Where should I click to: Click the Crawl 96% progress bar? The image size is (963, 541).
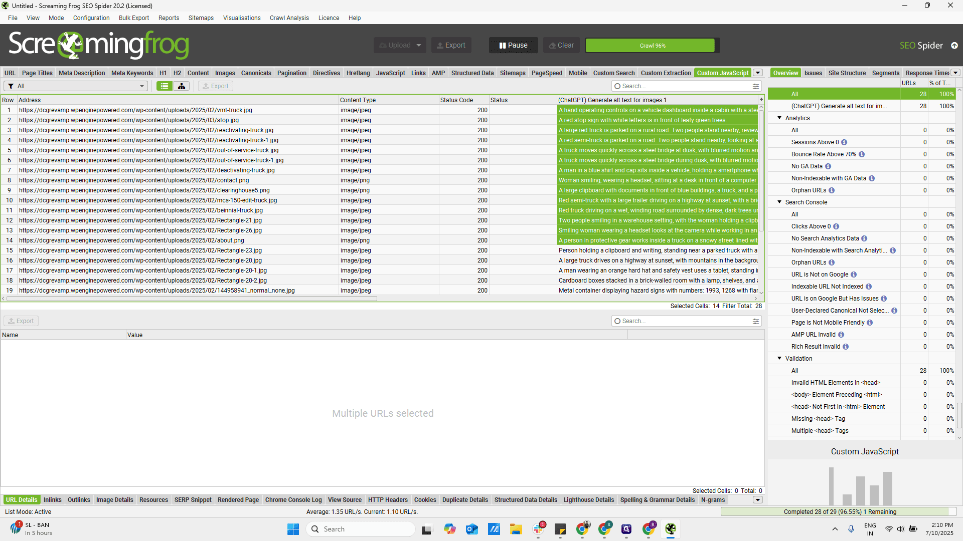pyautogui.click(x=653, y=46)
